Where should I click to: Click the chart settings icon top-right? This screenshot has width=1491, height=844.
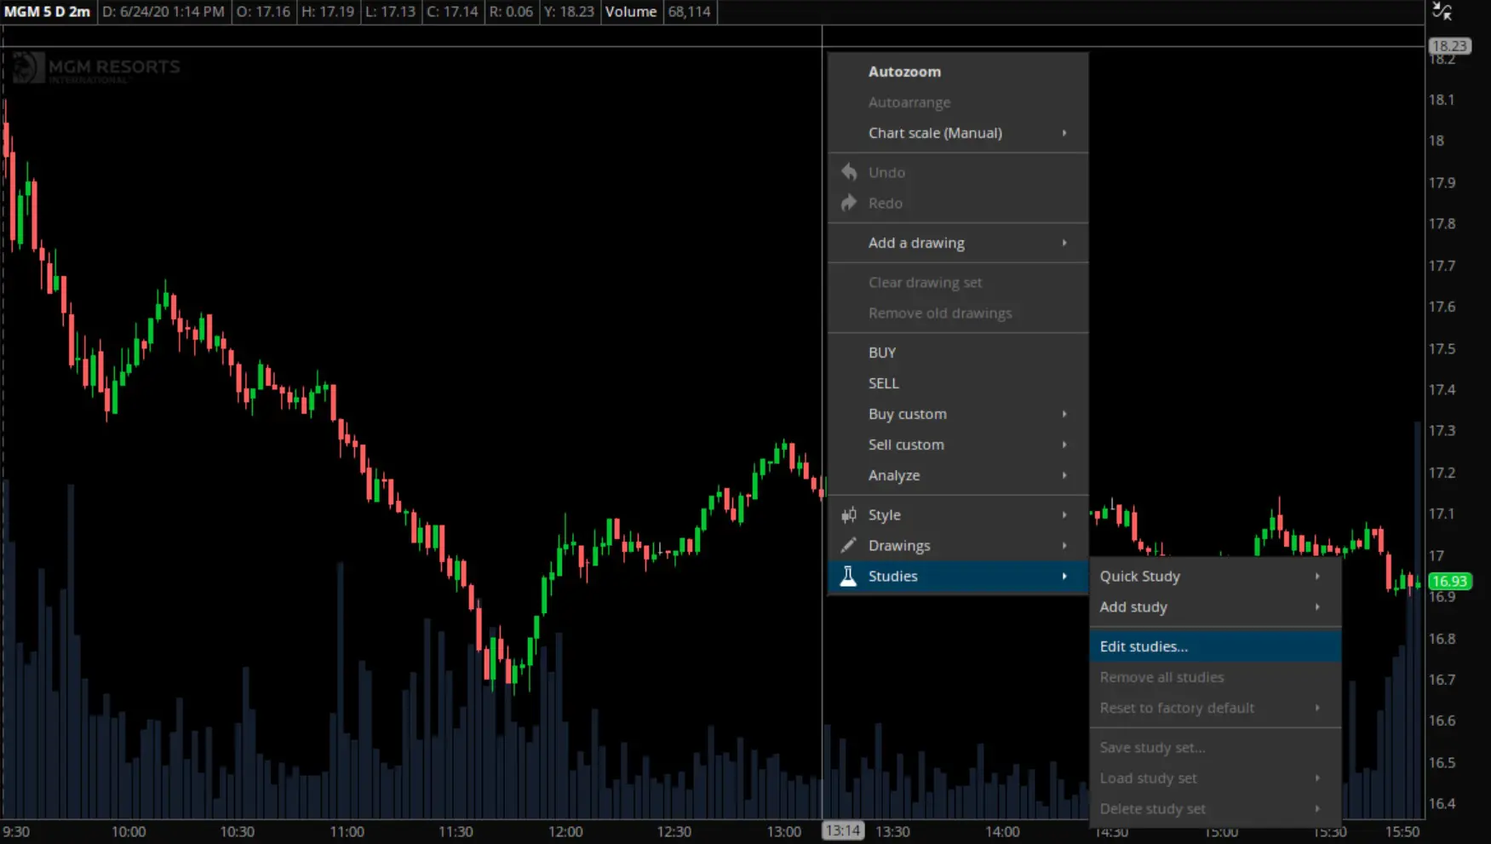[1442, 11]
